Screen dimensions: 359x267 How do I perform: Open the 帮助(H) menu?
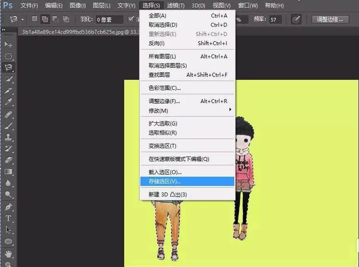click(x=274, y=5)
